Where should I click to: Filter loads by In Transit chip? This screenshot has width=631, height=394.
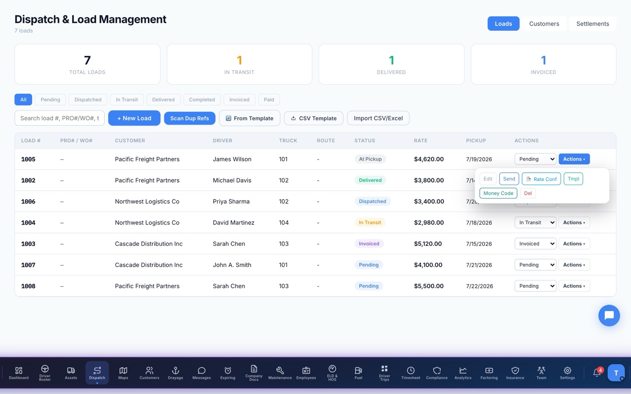coord(127,100)
